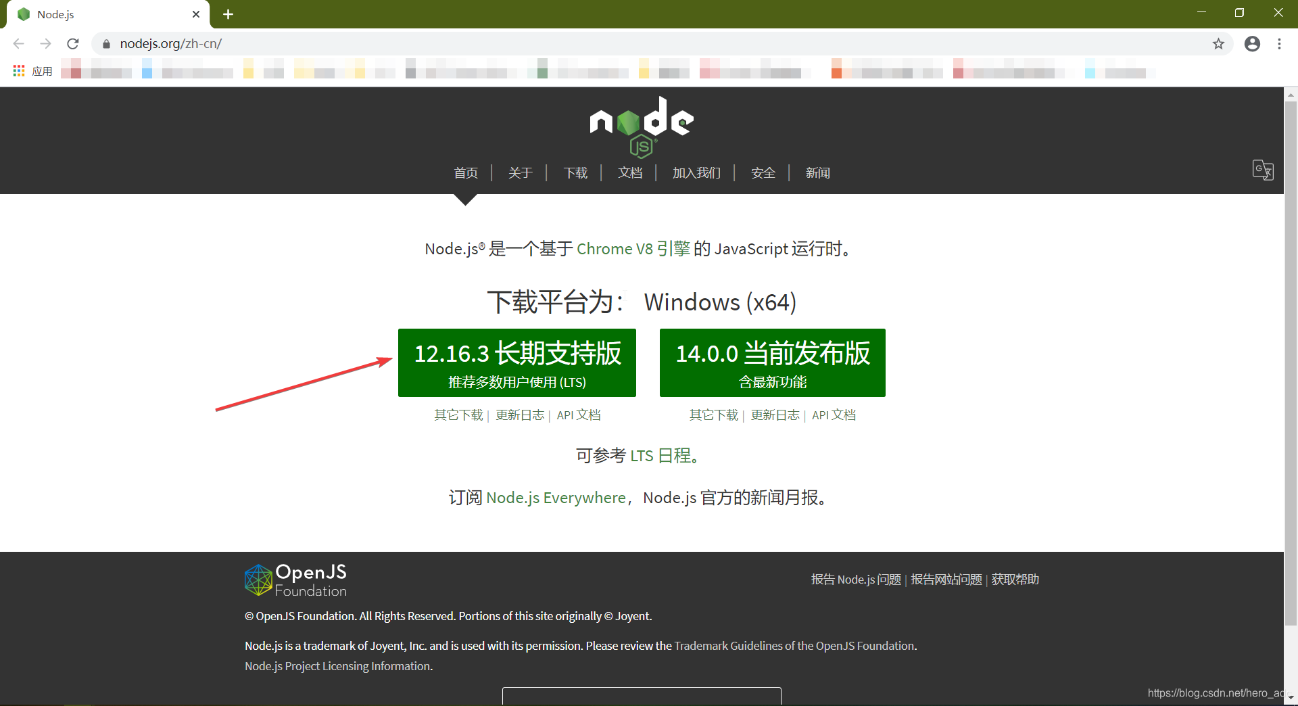Open the 下载 navigation menu

575,173
